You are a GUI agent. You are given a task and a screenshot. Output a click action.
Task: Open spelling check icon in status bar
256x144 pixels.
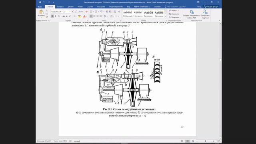point(70,141)
